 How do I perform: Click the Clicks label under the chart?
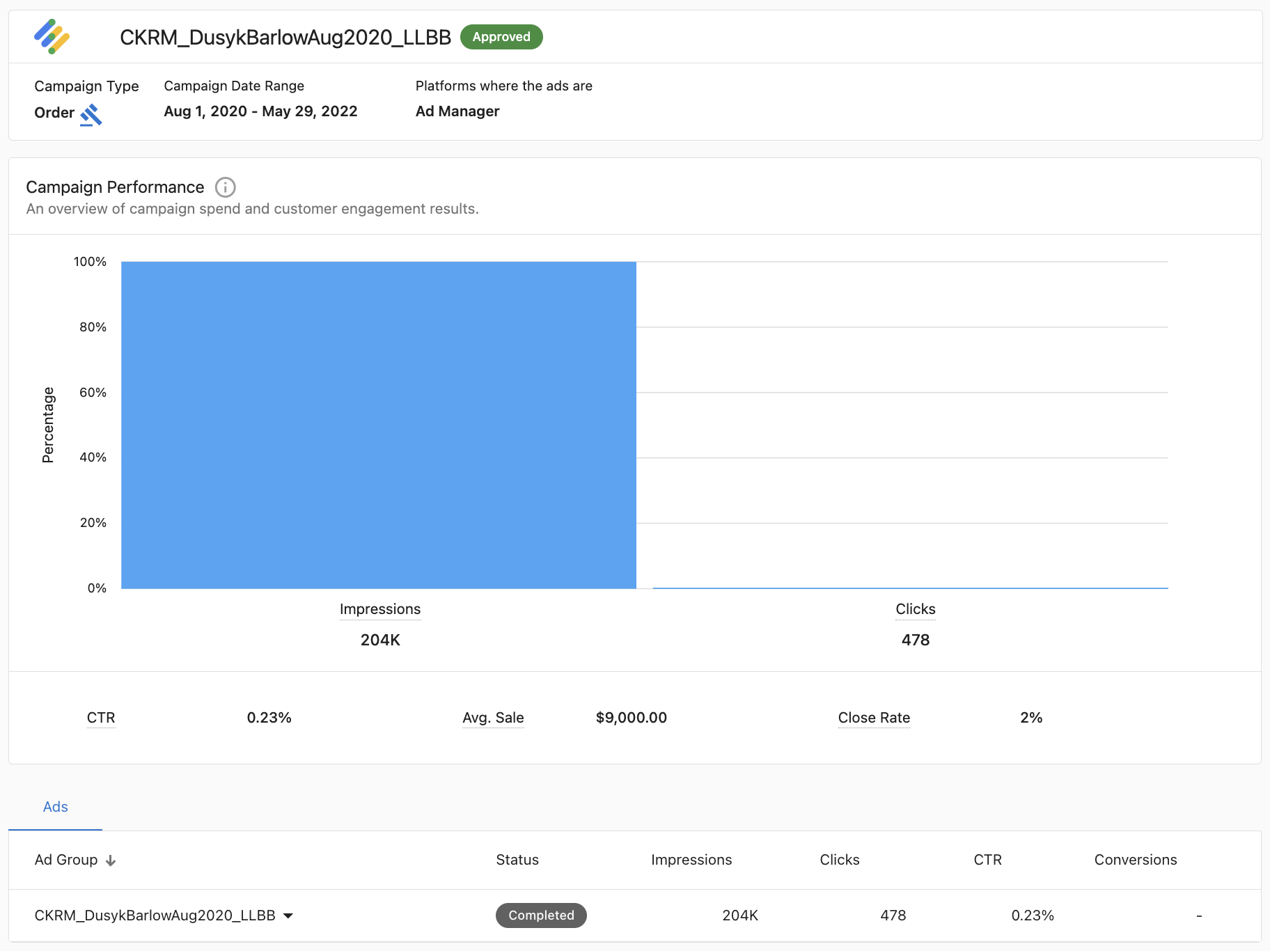915,609
